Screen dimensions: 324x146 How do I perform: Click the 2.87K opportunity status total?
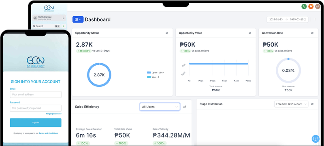(x=84, y=45)
